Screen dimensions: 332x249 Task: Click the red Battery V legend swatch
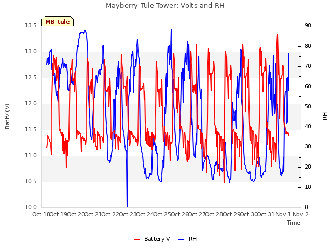click(x=137, y=240)
